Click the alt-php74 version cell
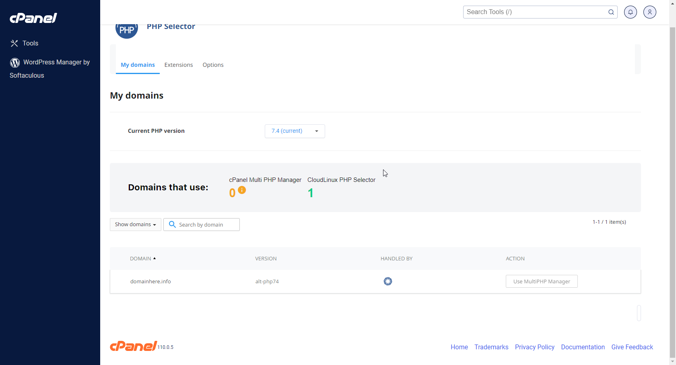 point(267,281)
